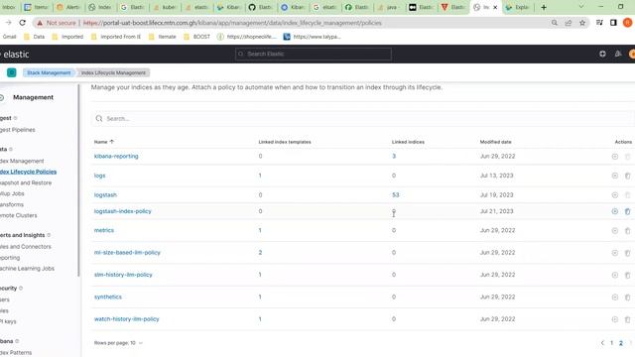This screenshot has width=635, height=357.
Task: Click Index Lifecycle Management breadcrumb
Action: 113,72
